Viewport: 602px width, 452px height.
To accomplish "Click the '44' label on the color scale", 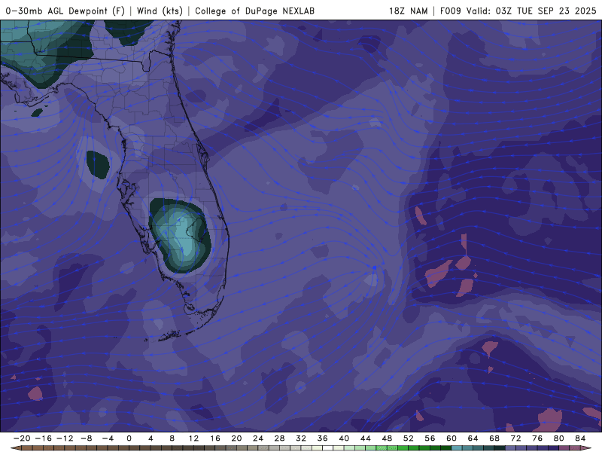I will click(x=366, y=438).
